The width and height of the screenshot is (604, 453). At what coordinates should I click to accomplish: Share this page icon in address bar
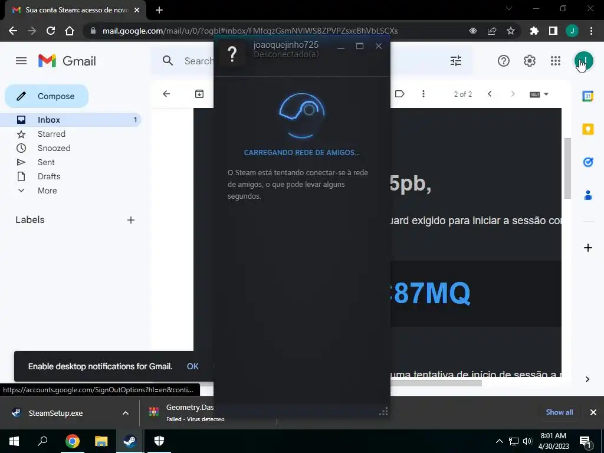pyautogui.click(x=492, y=31)
